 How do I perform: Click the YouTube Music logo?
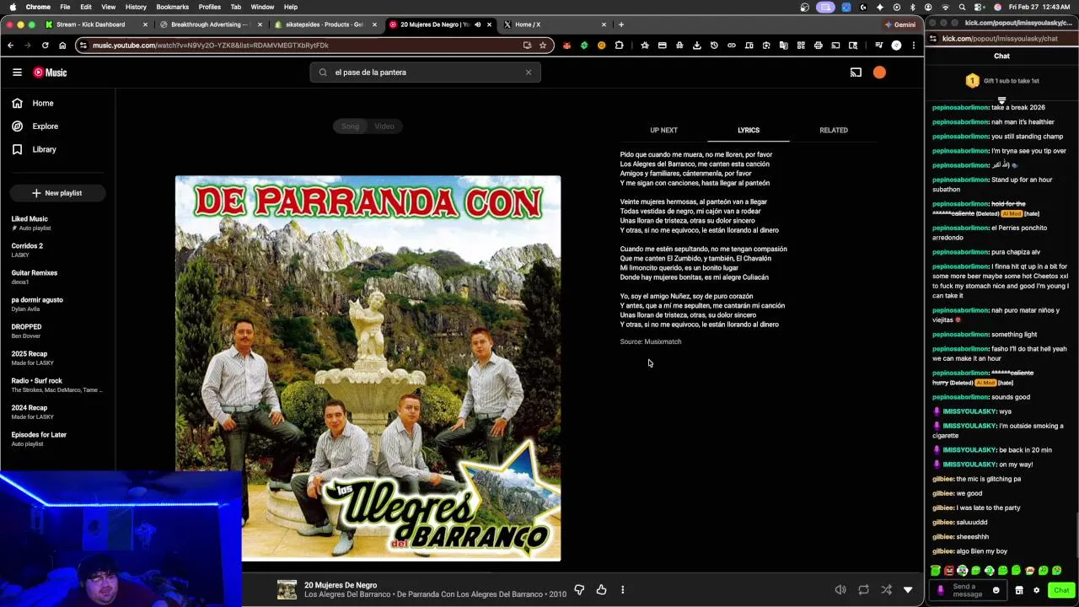[50, 73]
